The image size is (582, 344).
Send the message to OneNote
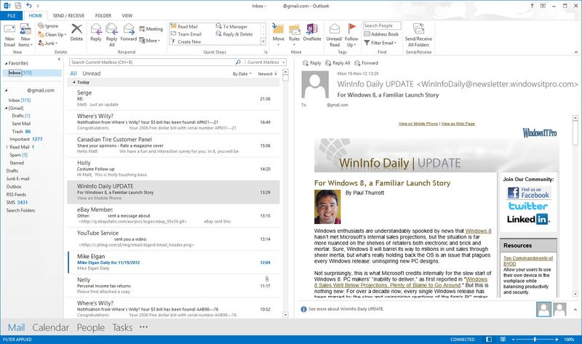click(x=312, y=32)
